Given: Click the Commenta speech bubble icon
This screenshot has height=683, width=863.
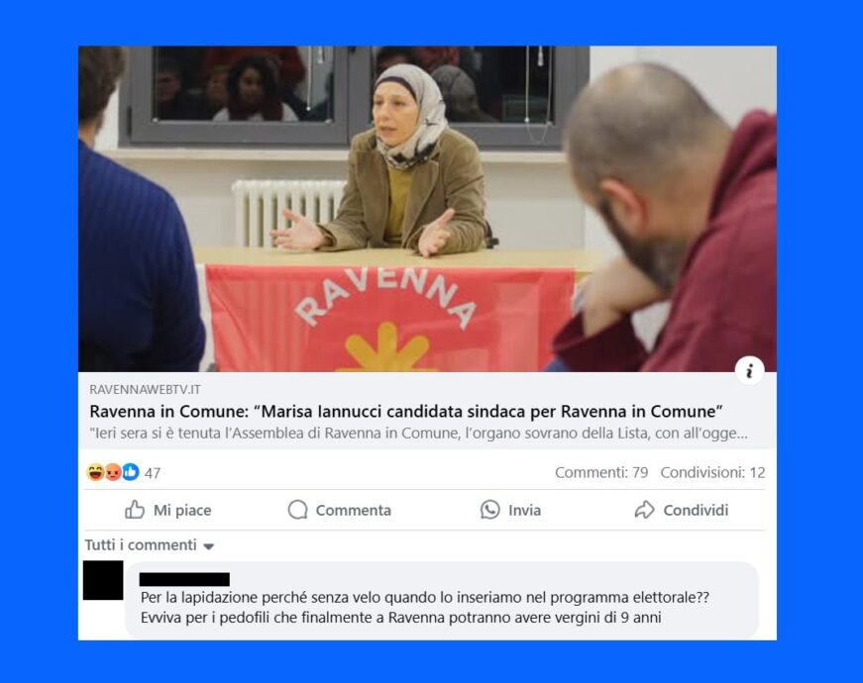Looking at the screenshot, I should point(298,510).
